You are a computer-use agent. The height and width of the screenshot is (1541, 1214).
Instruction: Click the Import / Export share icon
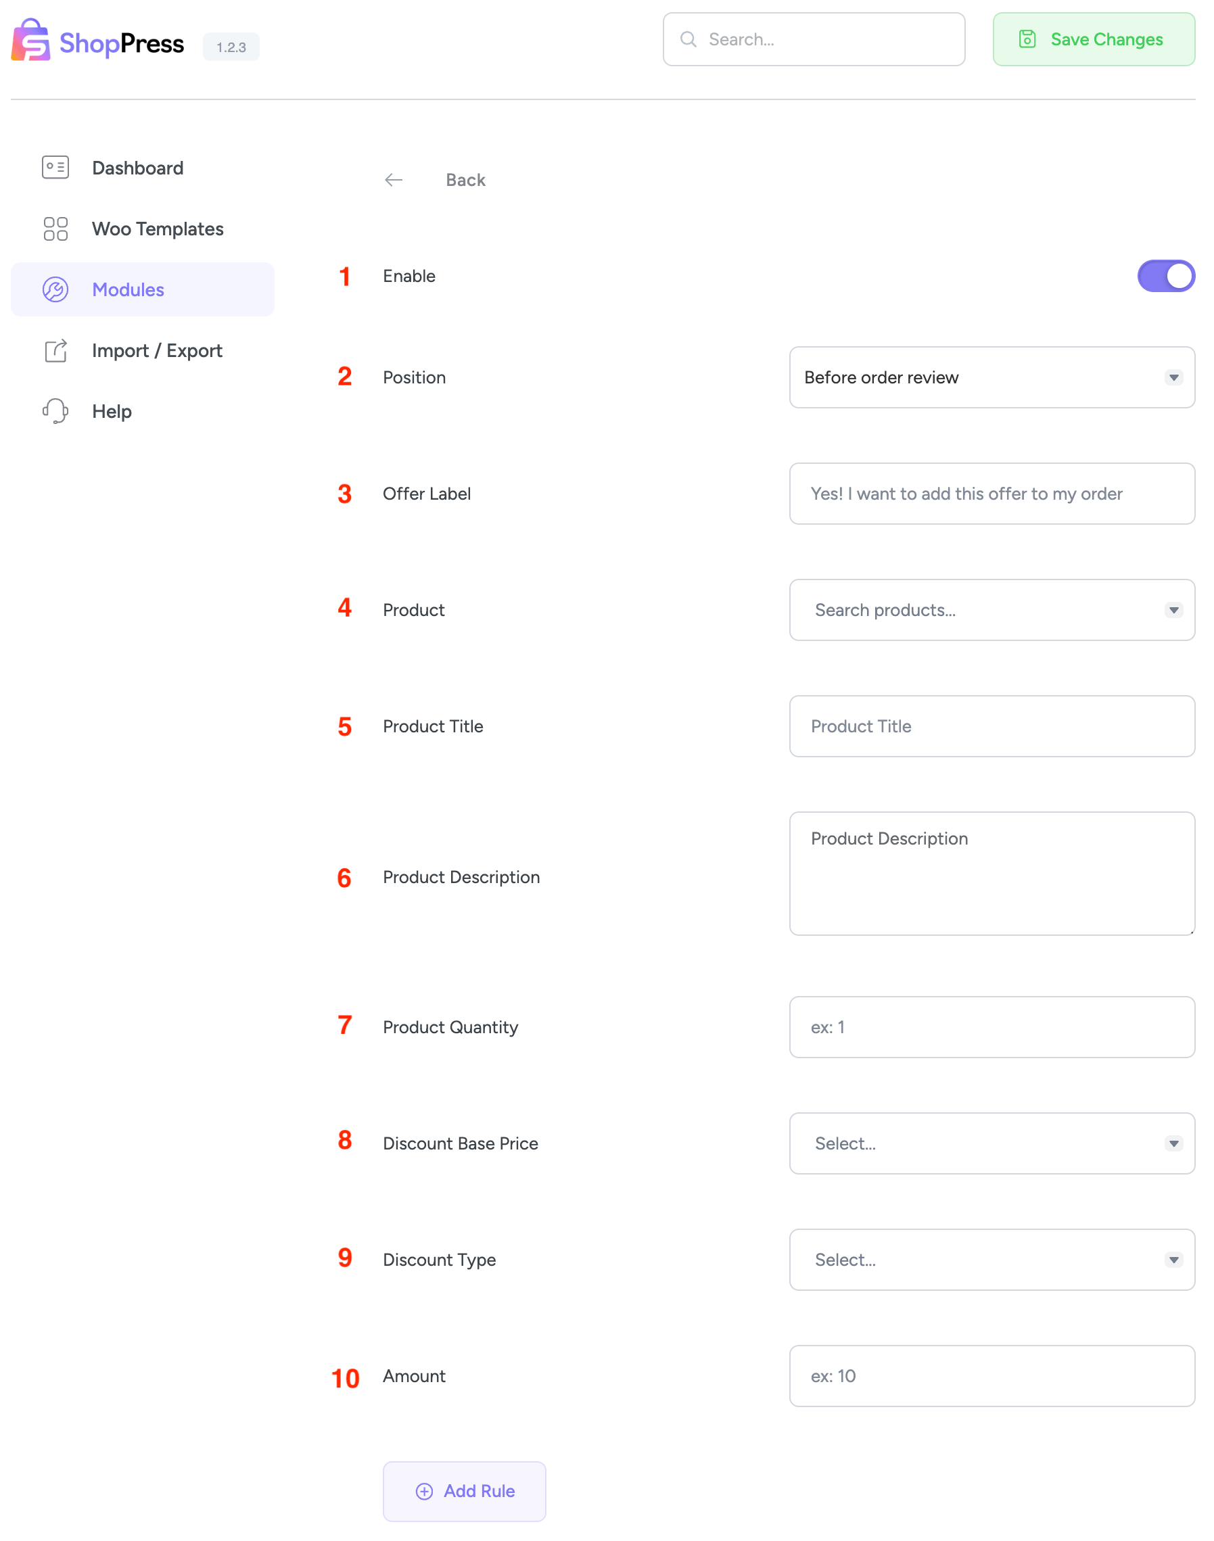point(55,350)
